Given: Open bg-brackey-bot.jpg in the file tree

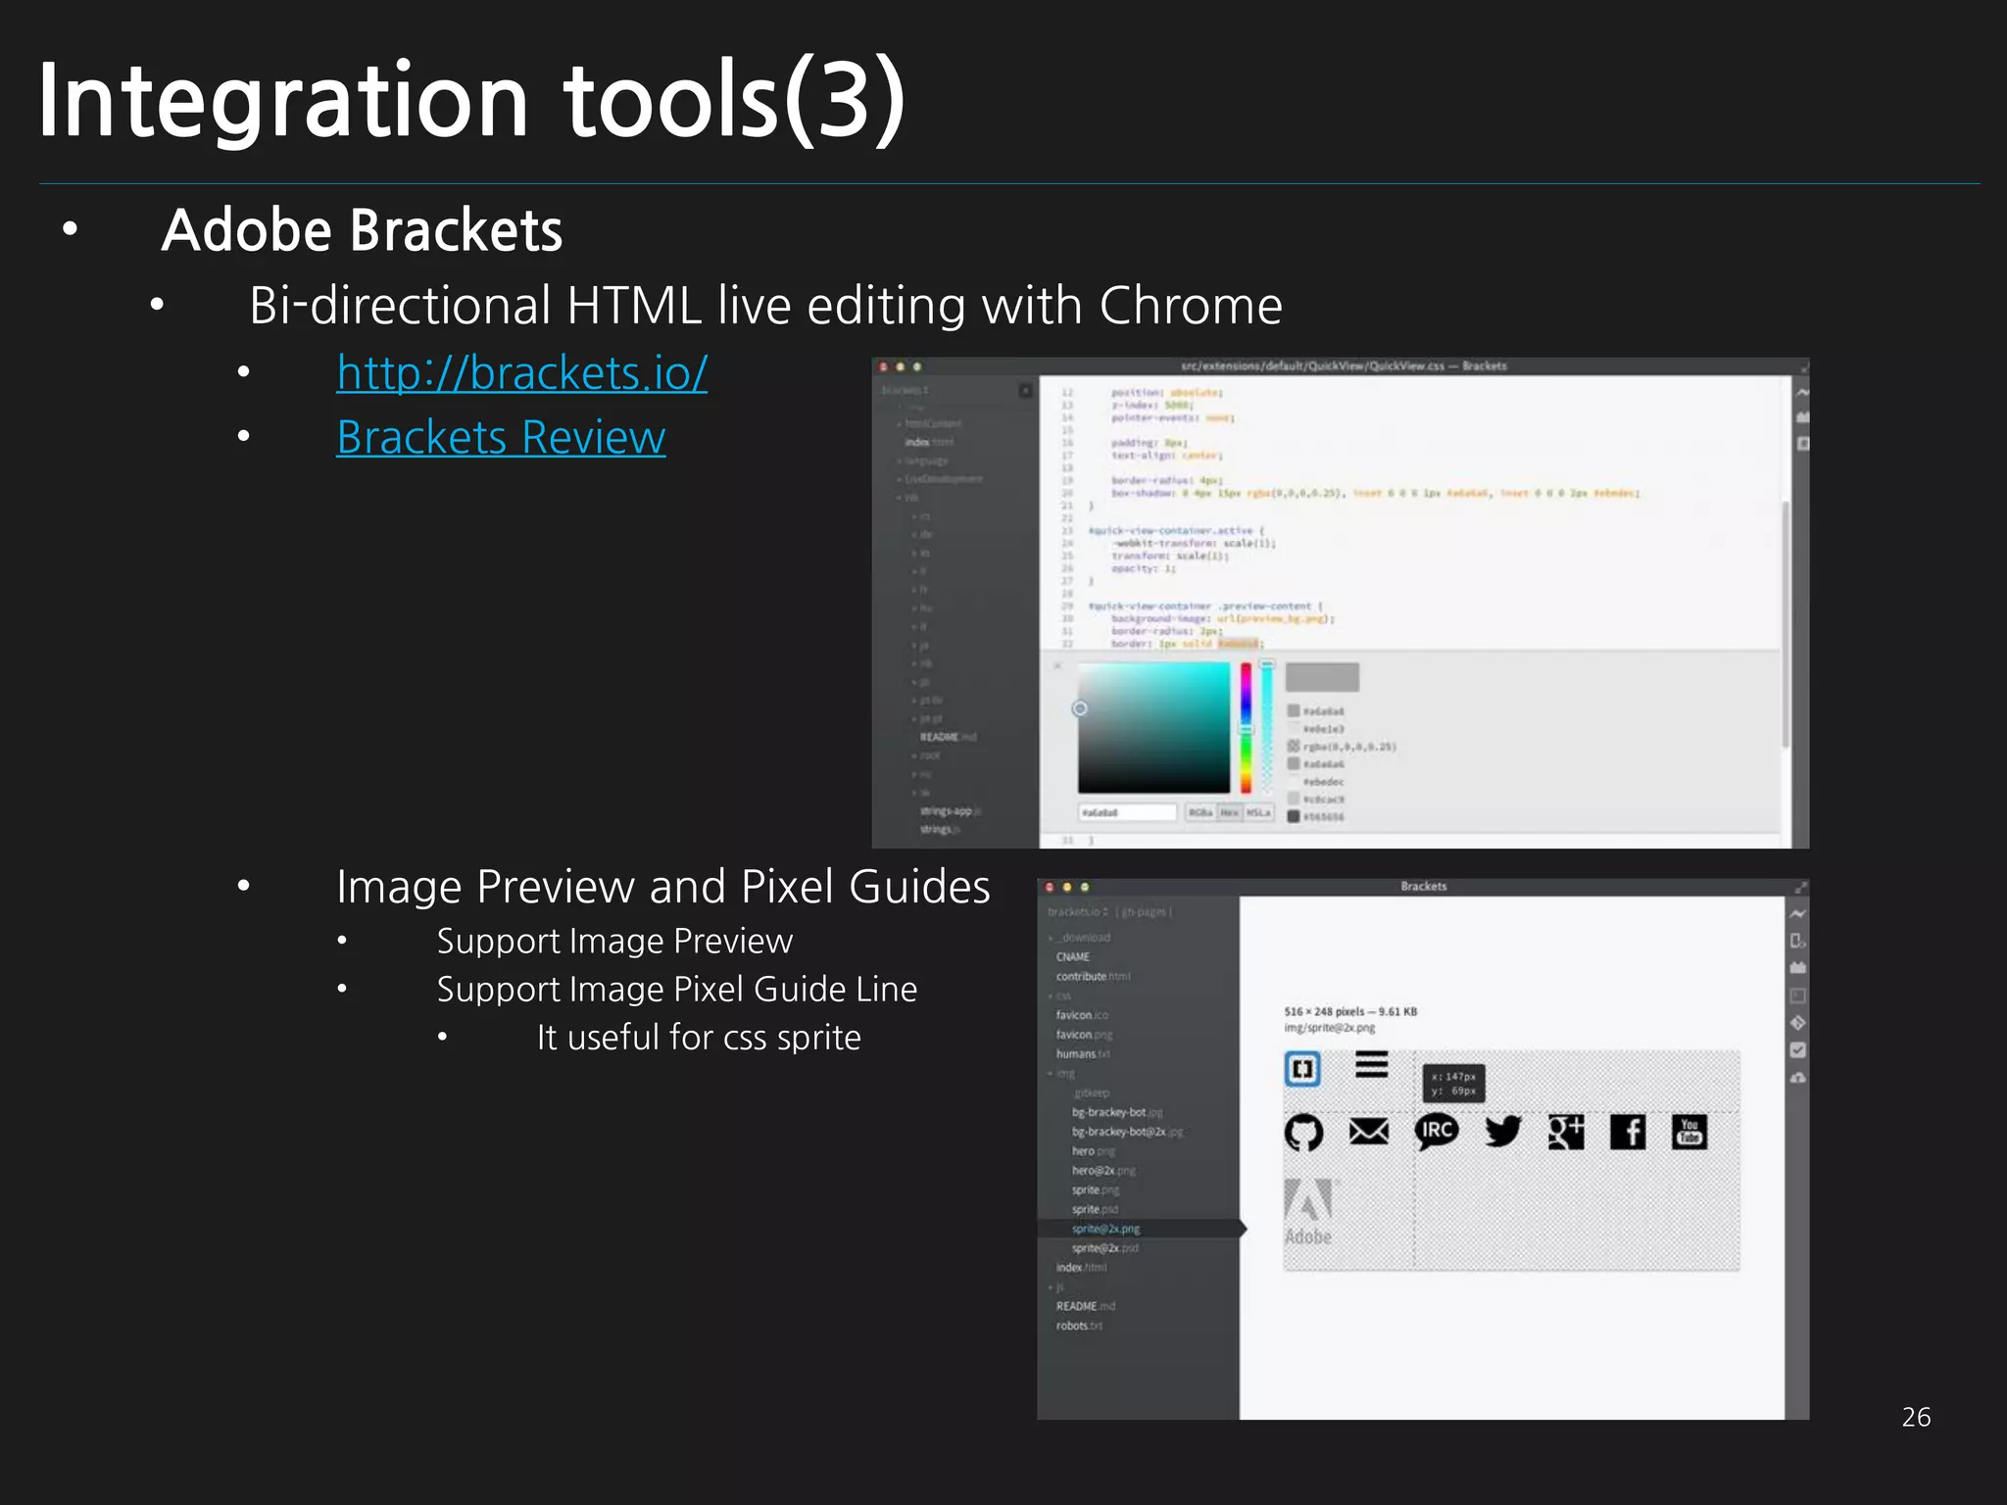Looking at the screenshot, I should 1117,1113.
